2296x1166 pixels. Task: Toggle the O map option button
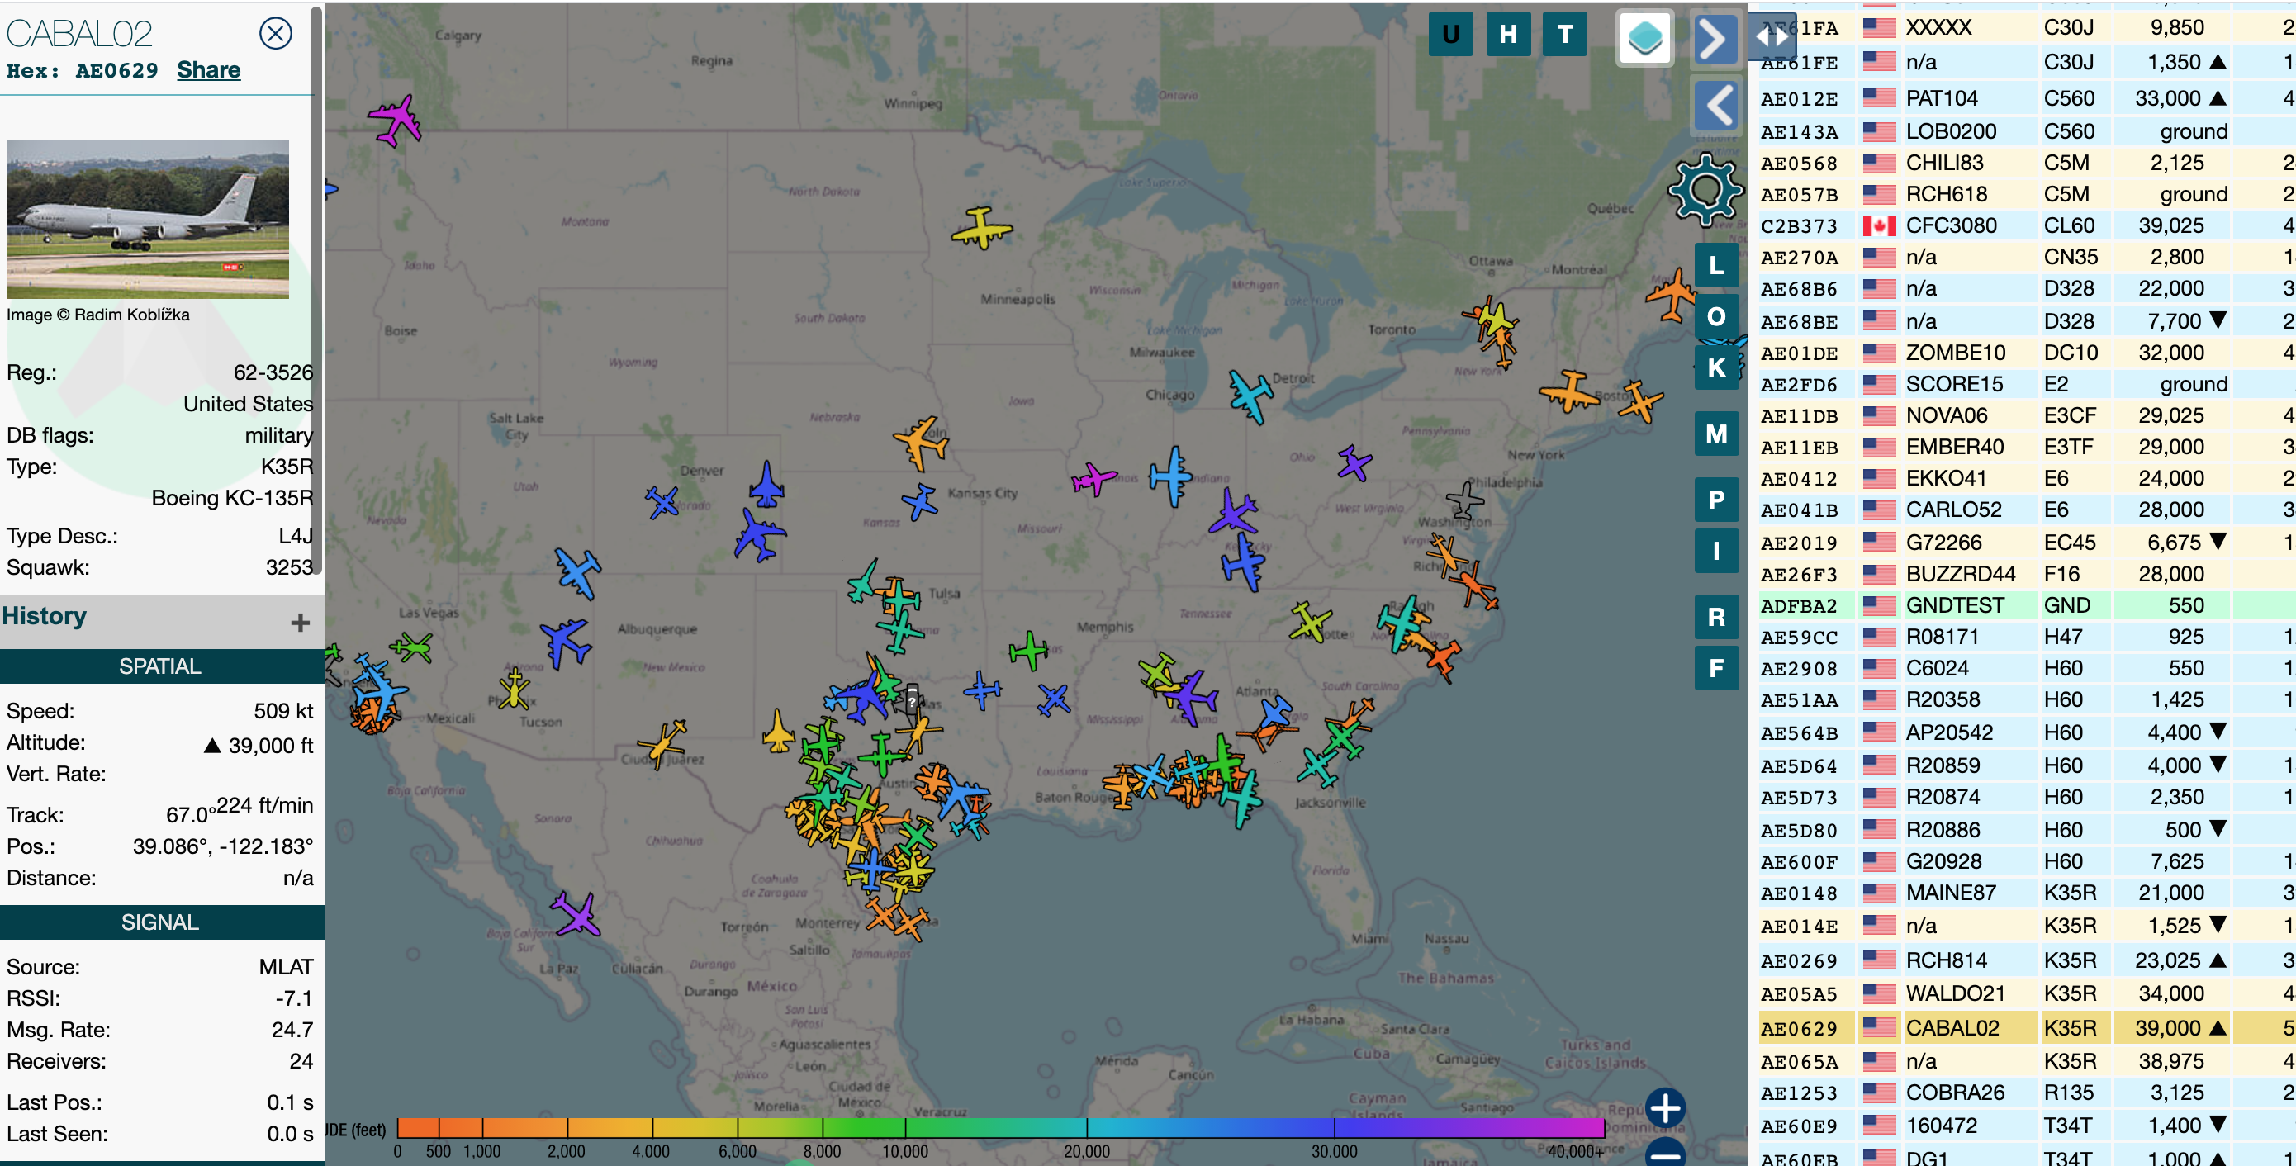(1715, 316)
